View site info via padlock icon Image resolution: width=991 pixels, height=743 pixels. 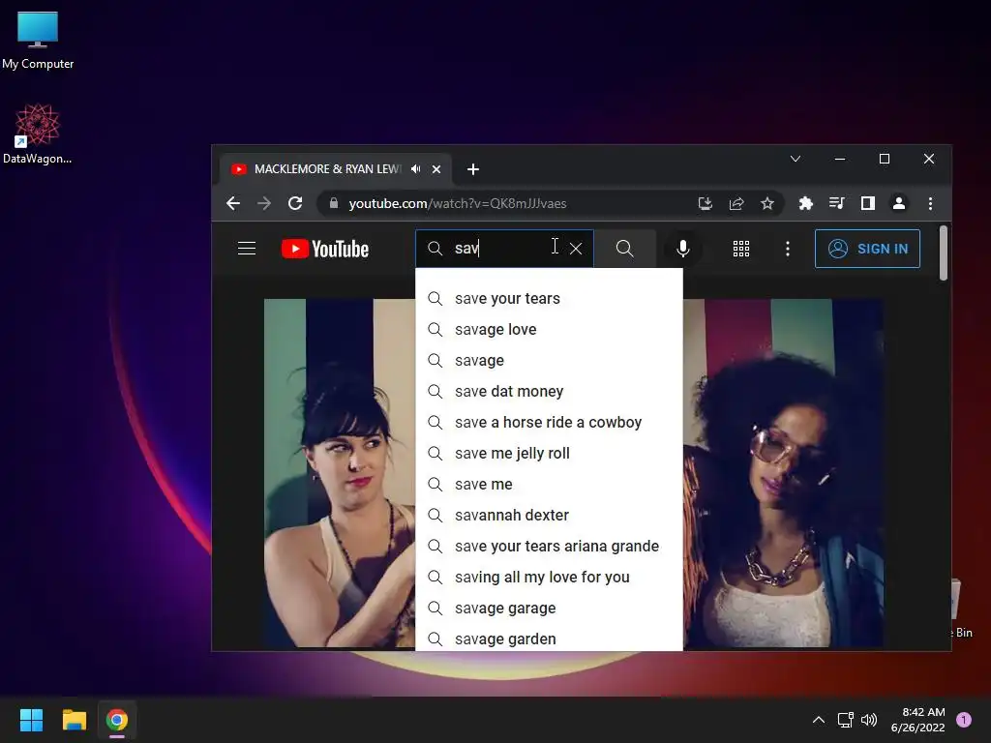click(334, 203)
